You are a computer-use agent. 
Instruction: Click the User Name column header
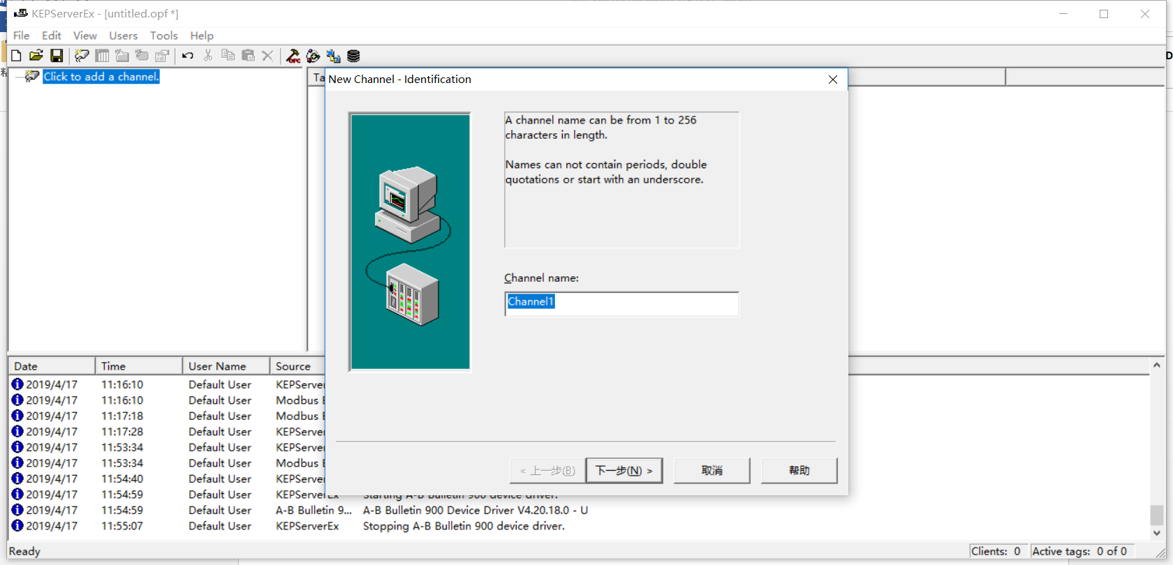tap(226, 366)
